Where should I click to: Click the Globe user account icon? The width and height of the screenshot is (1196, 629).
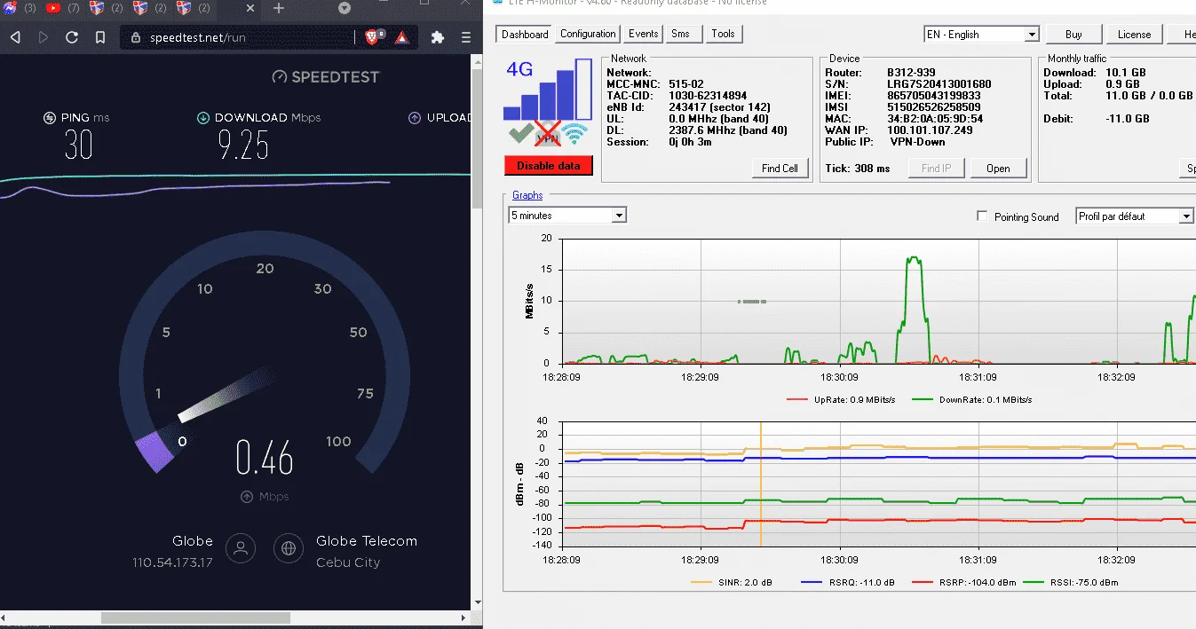(241, 548)
